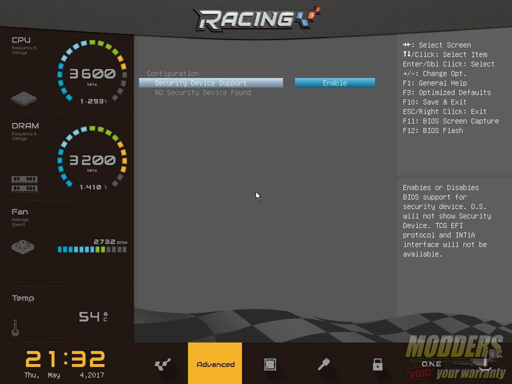This screenshot has width=512, height=384.
Task: Select the Advanced tab
Action: tap(215, 363)
